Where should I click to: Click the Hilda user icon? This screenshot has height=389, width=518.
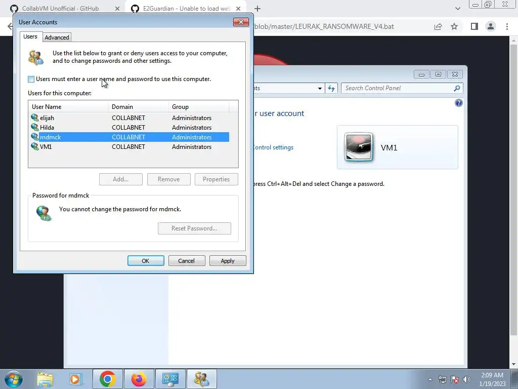[35, 127]
